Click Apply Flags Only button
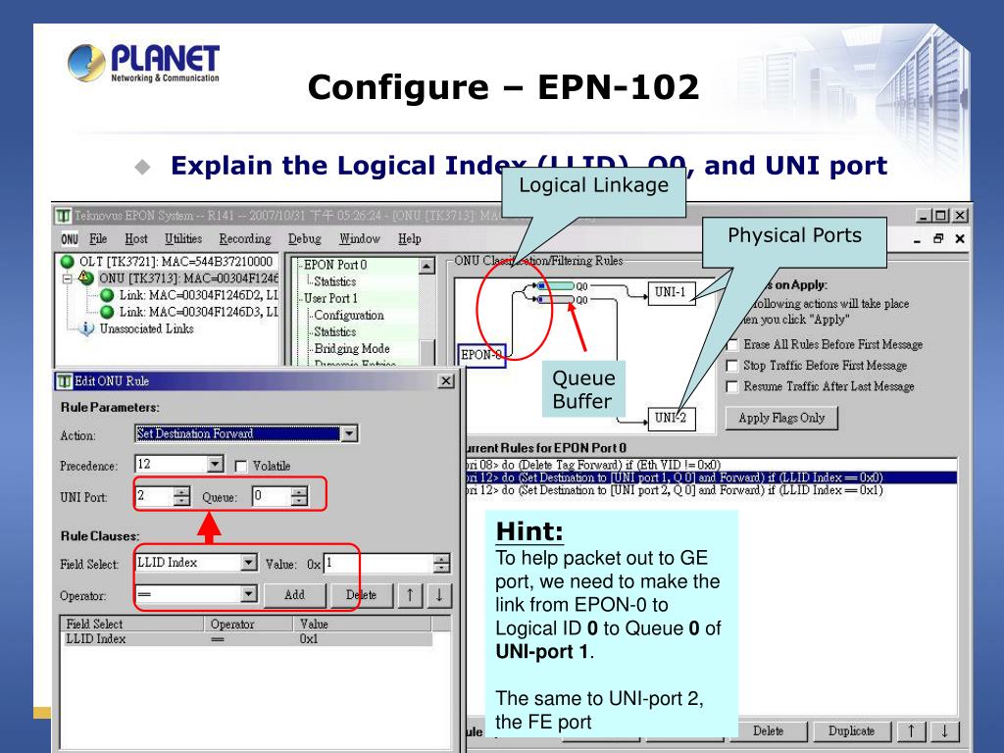The width and height of the screenshot is (1004, 753). [x=781, y=418]
